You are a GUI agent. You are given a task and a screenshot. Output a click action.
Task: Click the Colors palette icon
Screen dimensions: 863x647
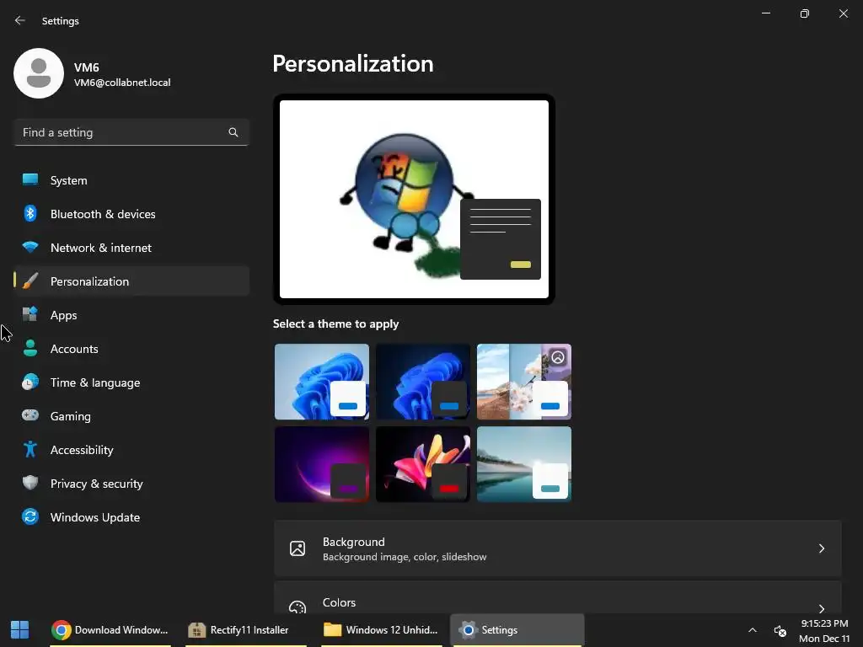[297, 607]
